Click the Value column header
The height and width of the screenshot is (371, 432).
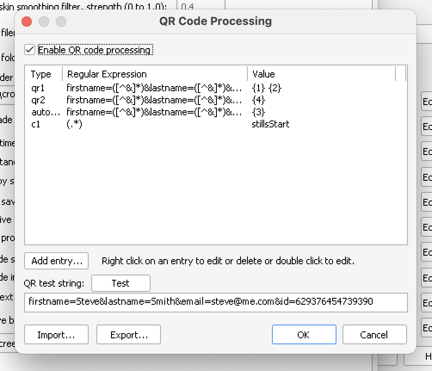click(x=264, y=74)
